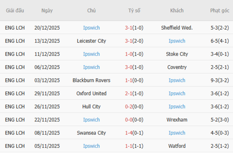Select the Watford team name
This screenshot has width=233, height=156.
177,146
